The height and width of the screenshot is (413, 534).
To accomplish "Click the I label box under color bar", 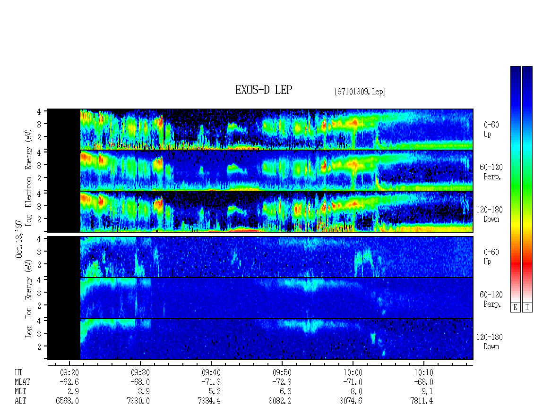I will pos(527,308).
